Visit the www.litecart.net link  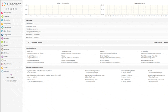pyautogui.click(x=11, y=82)
